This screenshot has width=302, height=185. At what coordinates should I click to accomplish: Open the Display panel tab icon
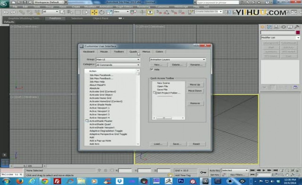[290, 27]
